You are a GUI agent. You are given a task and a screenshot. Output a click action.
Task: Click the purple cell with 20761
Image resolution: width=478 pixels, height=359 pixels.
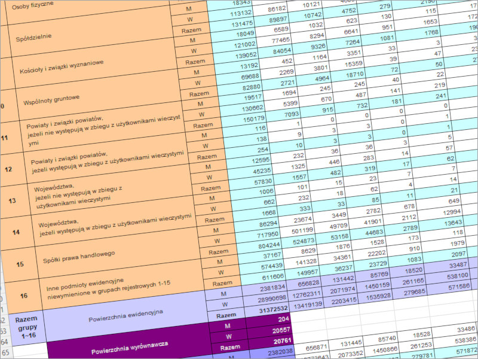click(x=269, y=341)
